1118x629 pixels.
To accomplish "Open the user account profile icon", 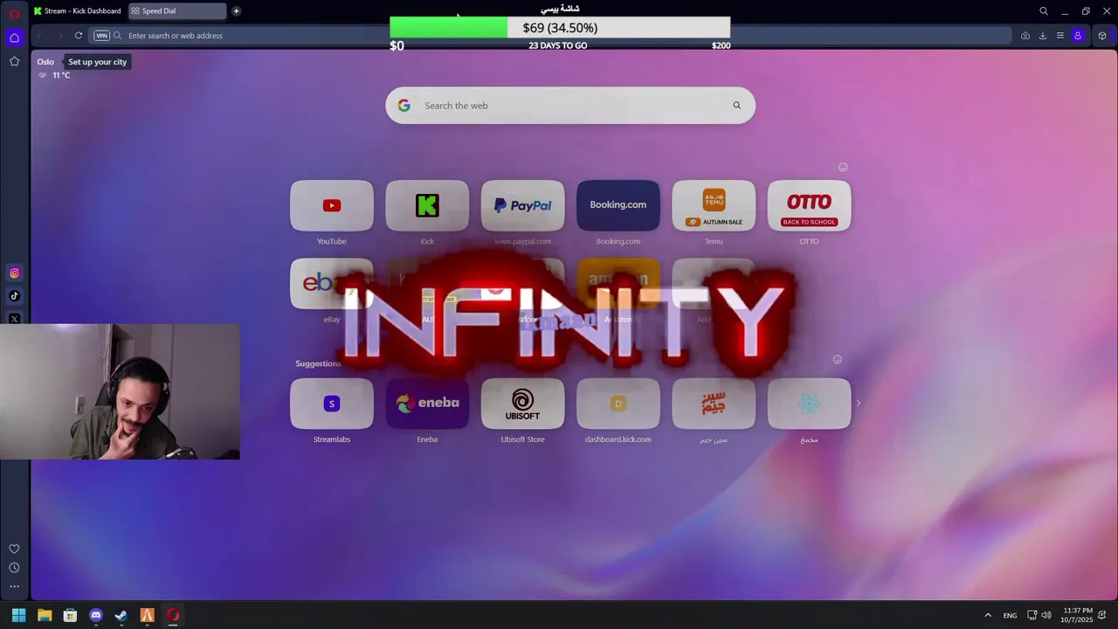I will coord(1078,36).
